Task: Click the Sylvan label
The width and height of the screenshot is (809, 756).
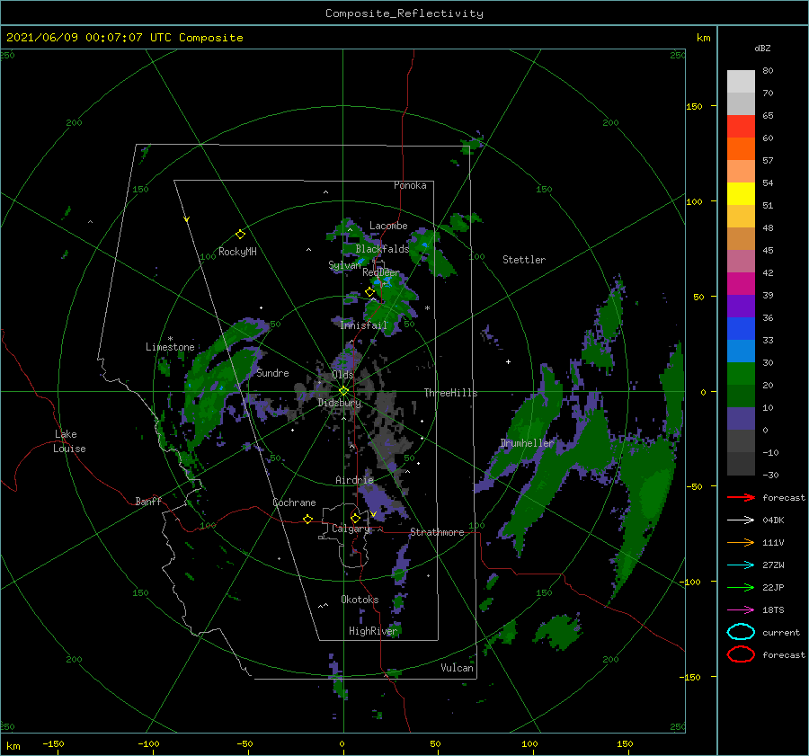Action: [344, 265]
